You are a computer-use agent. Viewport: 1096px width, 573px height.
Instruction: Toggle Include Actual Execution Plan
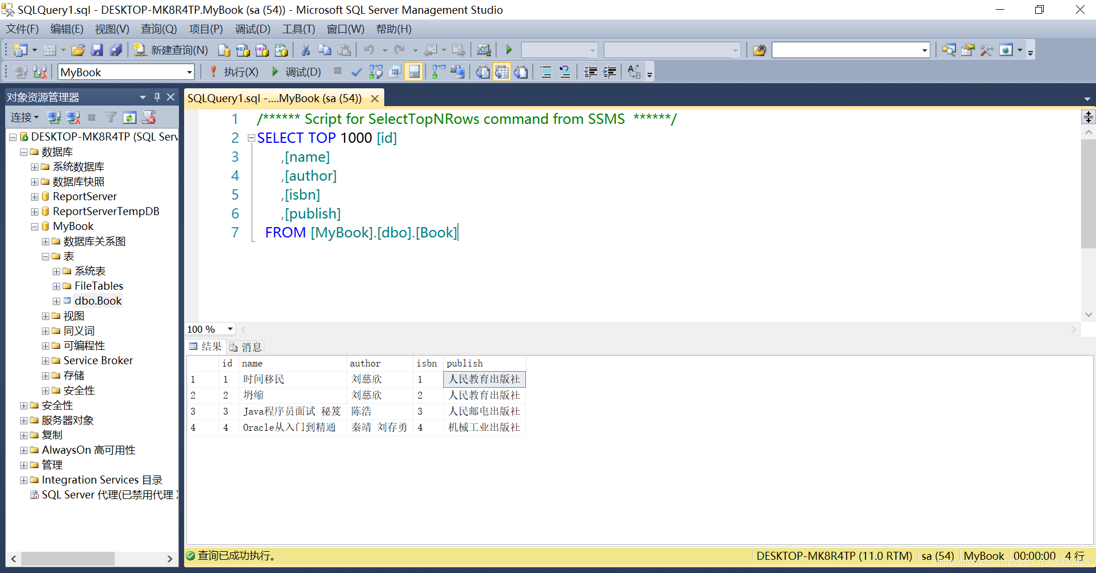click(439, 72)
